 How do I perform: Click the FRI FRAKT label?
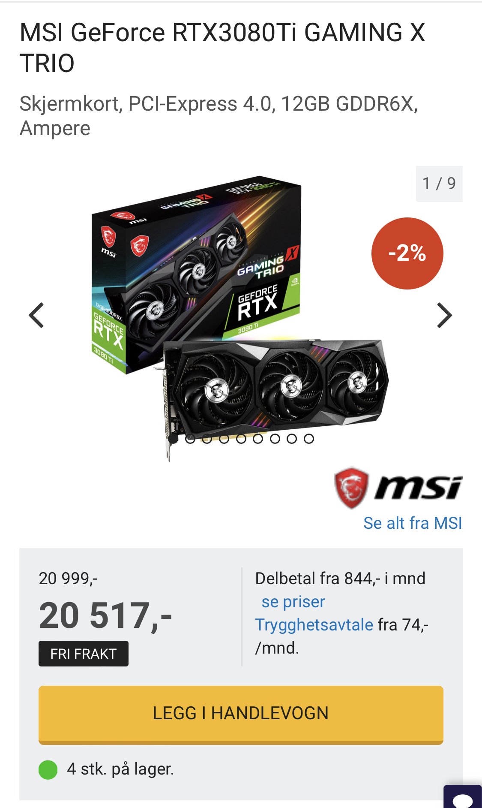pyautogui.click(x=84, y=654)
